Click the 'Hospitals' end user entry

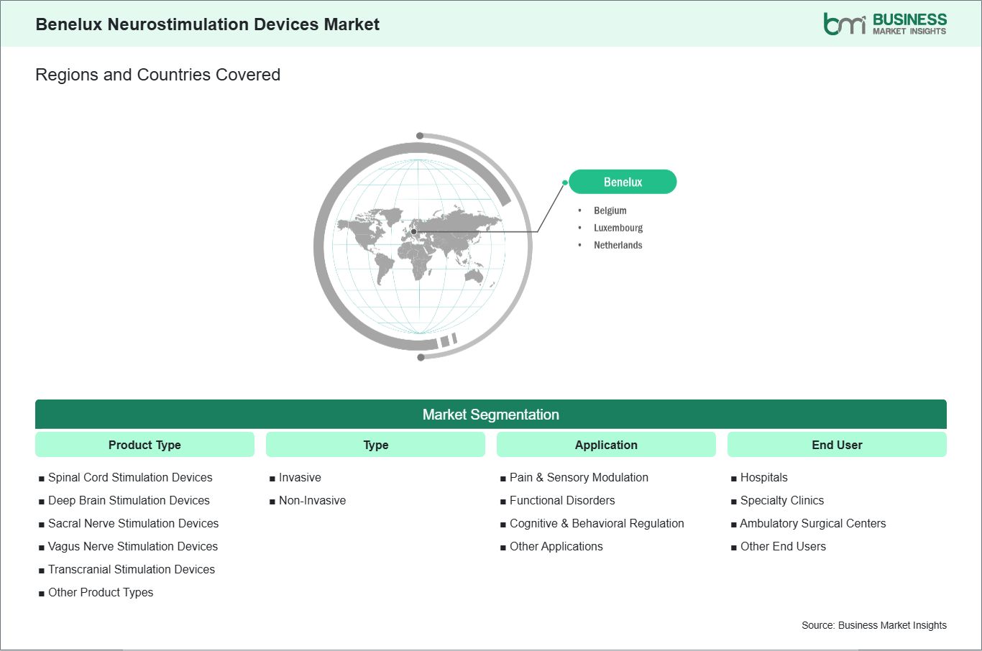pos(764,477)
